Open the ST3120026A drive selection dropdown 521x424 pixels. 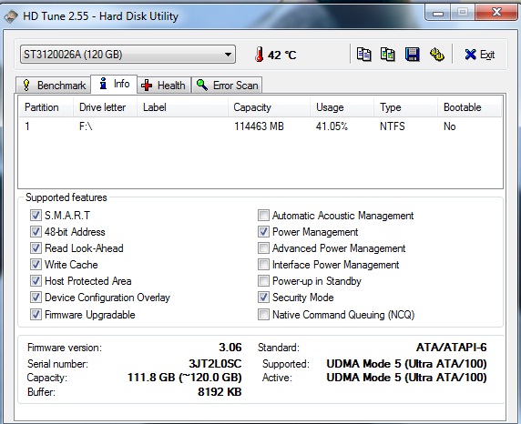(x=128, y=55)
